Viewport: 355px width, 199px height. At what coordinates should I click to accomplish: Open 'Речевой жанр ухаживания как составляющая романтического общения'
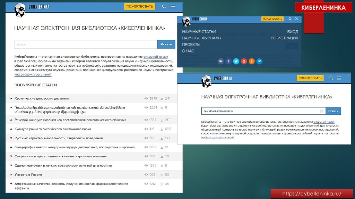pyautogui.click(x=70, y=120)
